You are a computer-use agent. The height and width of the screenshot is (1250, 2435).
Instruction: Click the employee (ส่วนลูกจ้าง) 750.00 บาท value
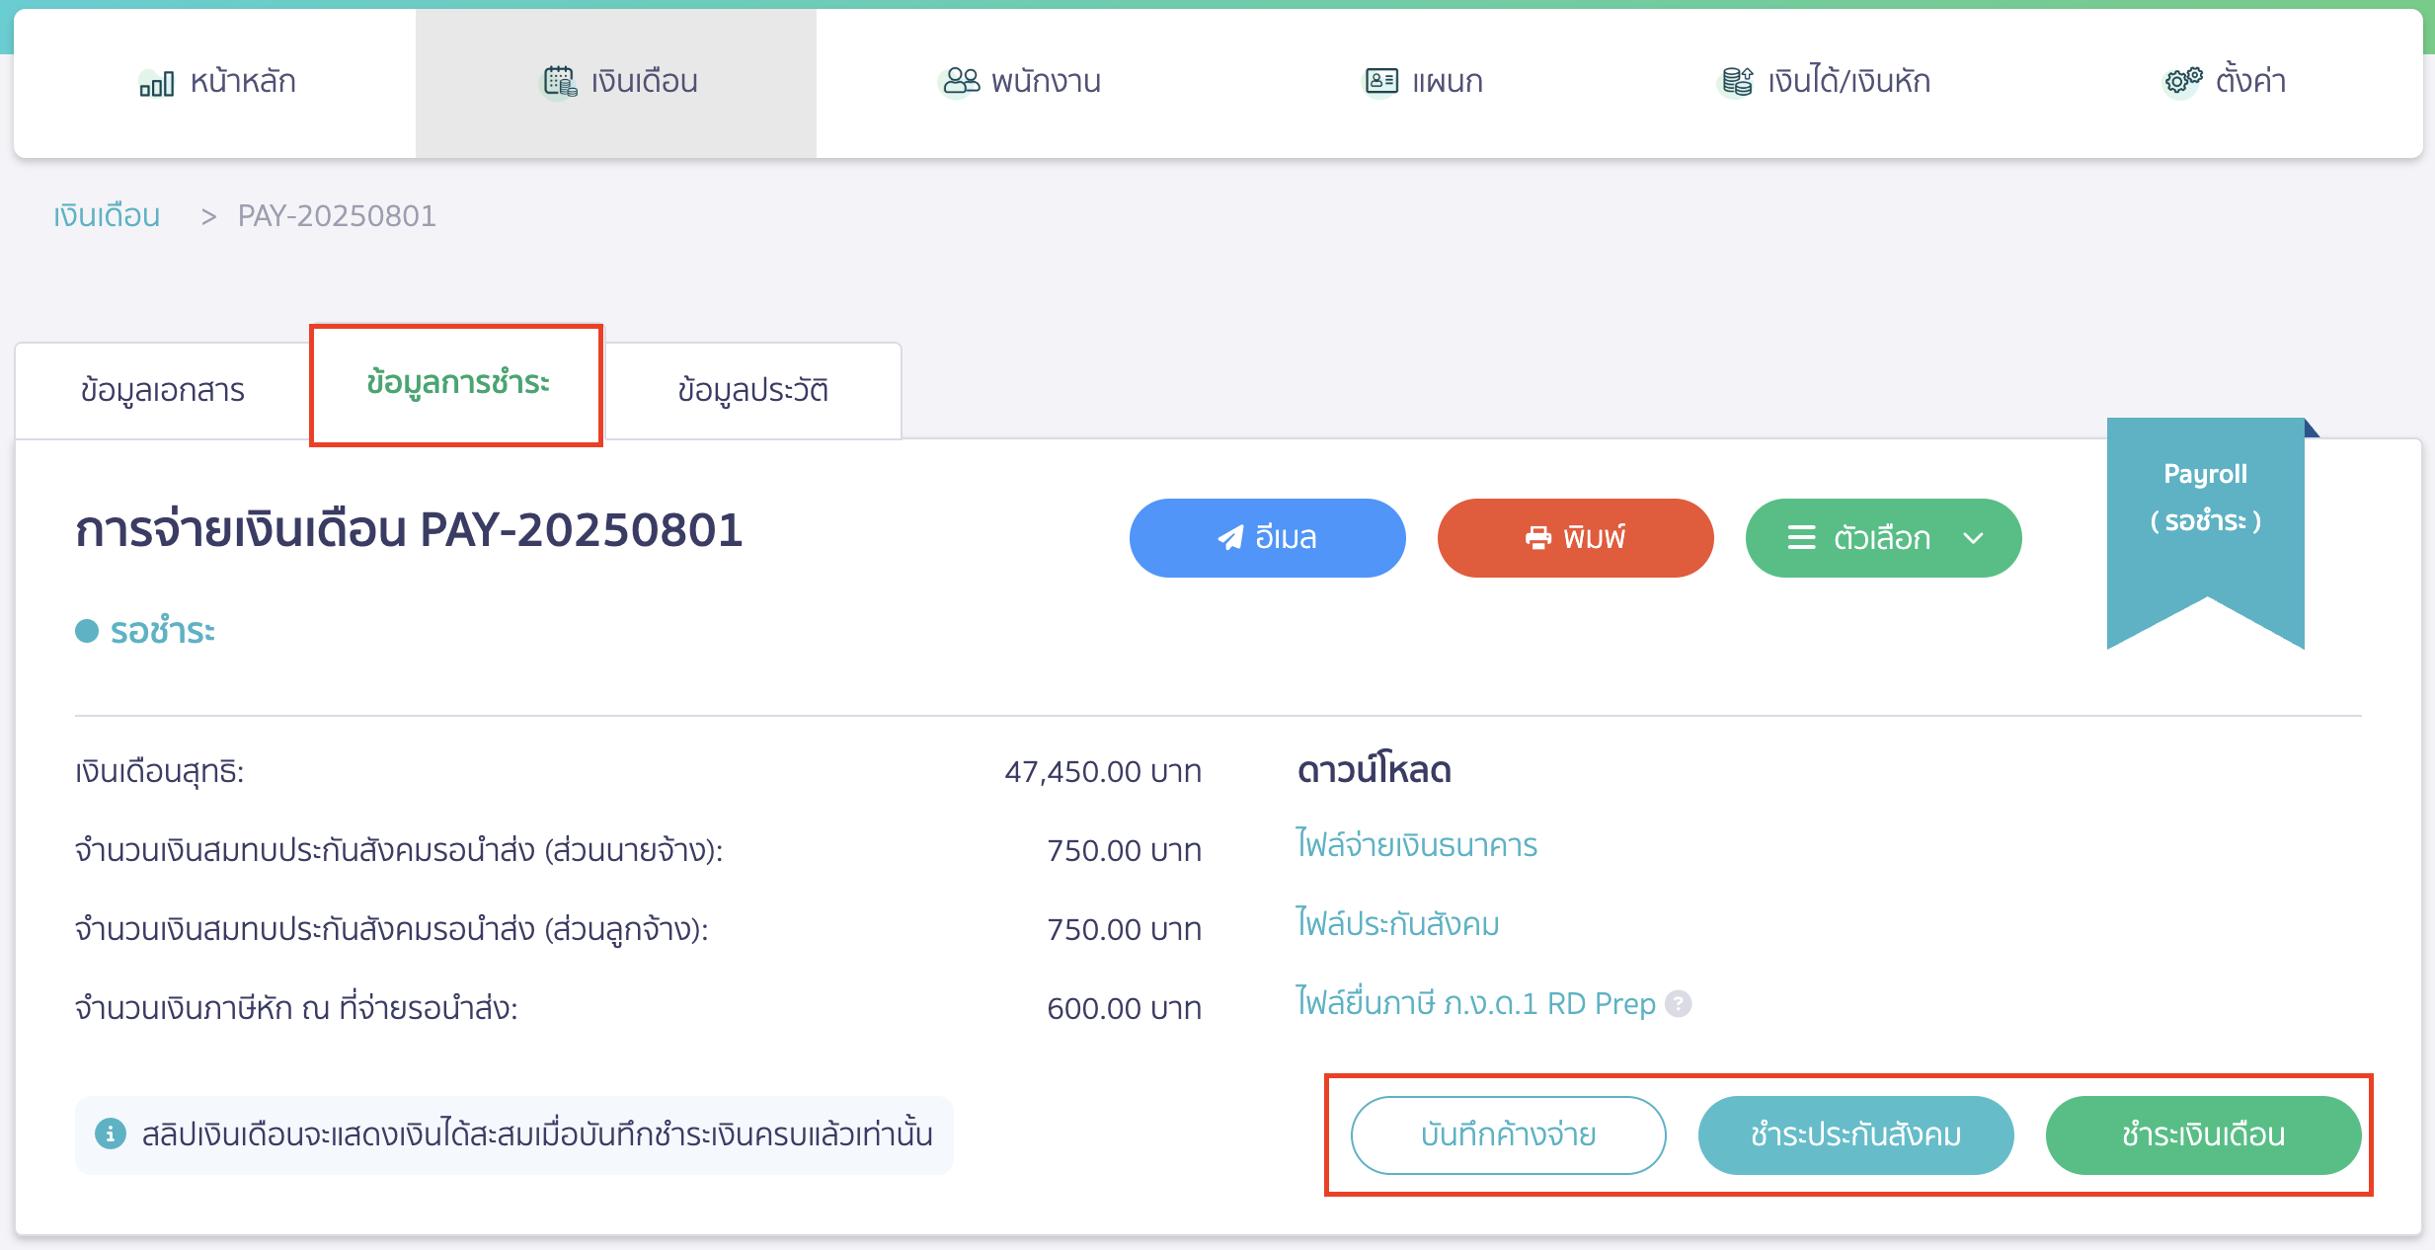(x=1124, y=929)
